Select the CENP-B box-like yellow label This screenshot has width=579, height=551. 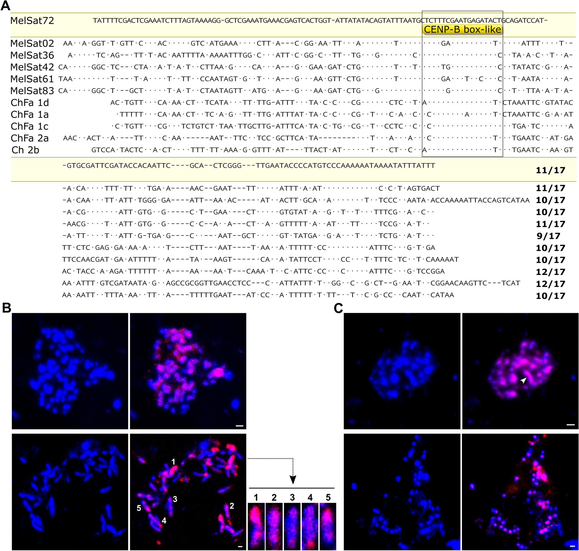[462, 29]
